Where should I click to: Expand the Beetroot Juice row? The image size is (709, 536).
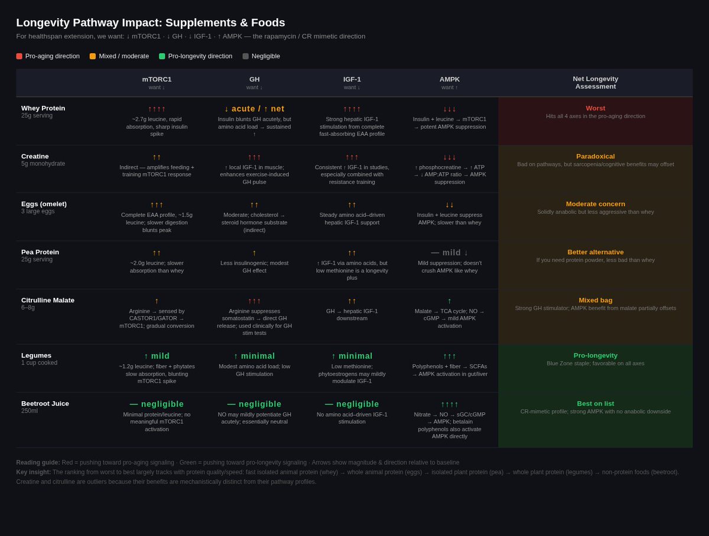coord(45,404)
